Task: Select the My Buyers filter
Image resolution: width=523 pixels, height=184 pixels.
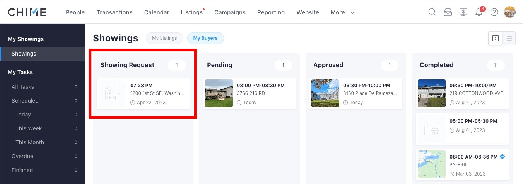Action: point(205,38)
